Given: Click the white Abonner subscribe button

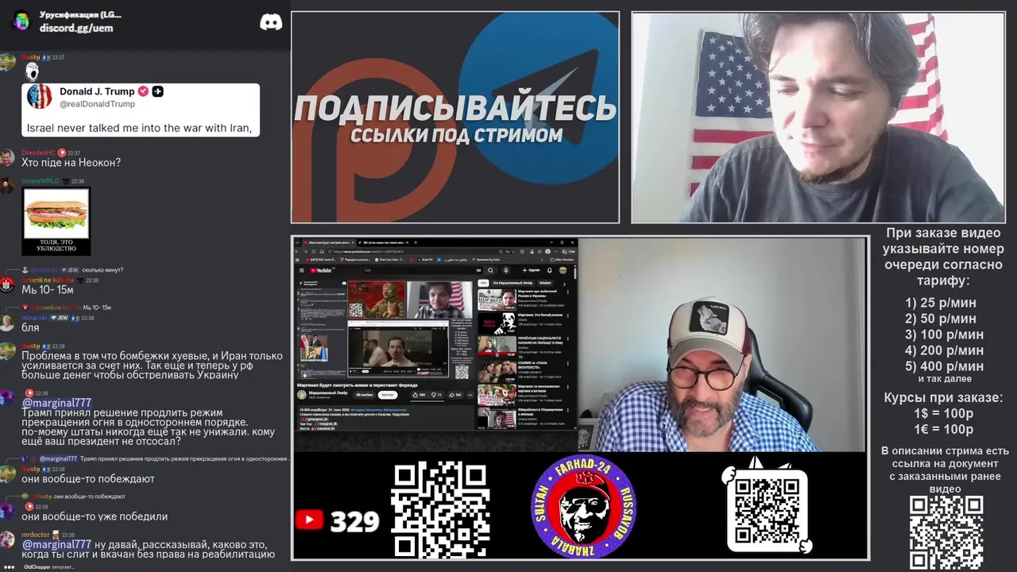Looking at the screenshot, I should [x=388, y=395].
